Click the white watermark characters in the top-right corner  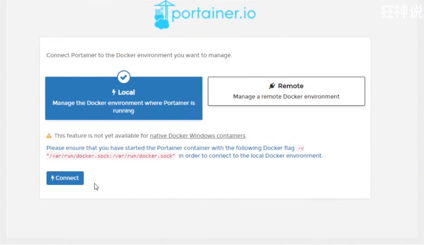point(401,13)
